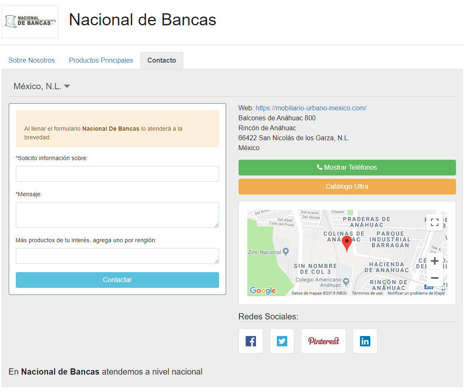Expand the México, N.L. location dropdown

pos(42,86)
